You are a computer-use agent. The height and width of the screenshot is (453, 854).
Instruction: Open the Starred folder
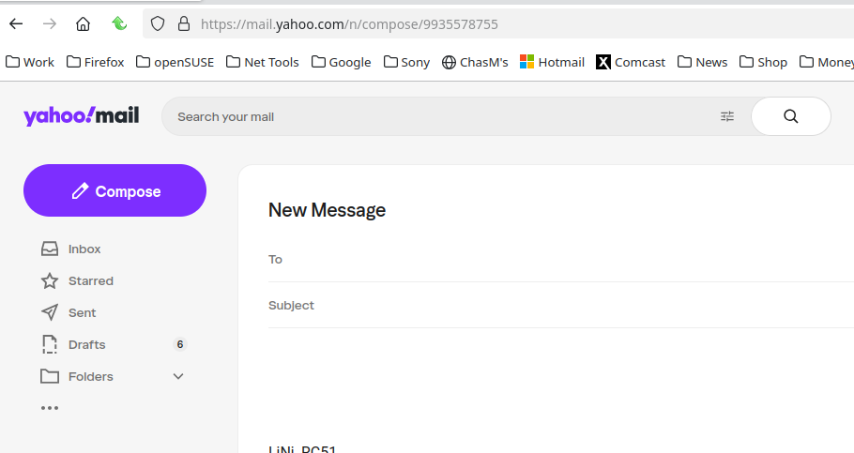(90, 280)
